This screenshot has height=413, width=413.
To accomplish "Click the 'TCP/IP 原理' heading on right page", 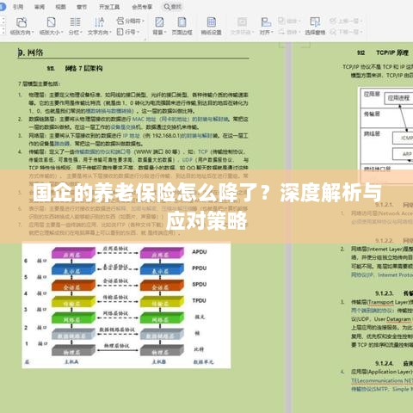I will pos(392,52).
